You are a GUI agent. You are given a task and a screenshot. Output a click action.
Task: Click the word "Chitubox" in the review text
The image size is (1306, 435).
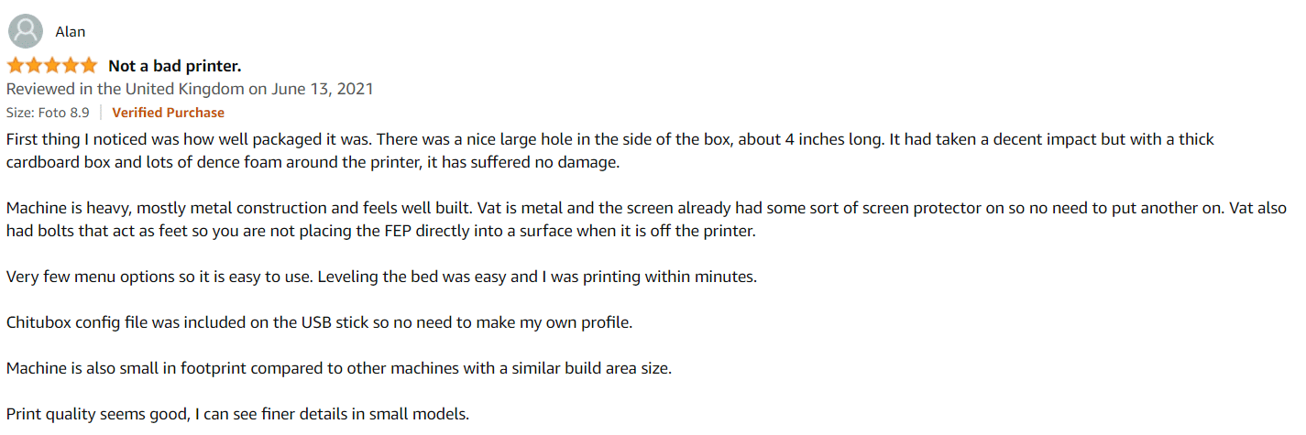coord(38,322)
